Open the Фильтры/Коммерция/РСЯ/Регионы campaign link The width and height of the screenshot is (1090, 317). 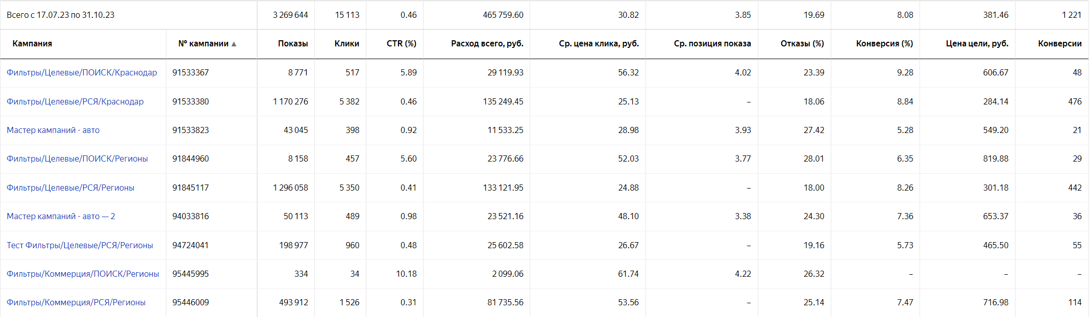coord(76,303)
